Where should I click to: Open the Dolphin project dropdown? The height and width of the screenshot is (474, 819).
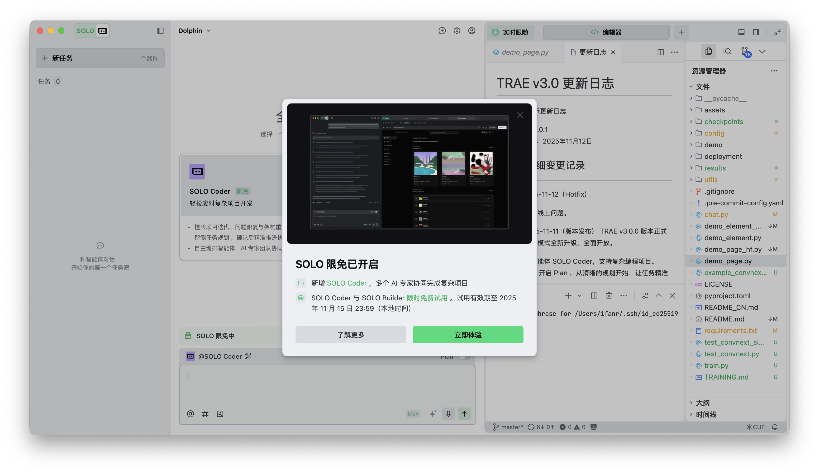click(194, 31)
